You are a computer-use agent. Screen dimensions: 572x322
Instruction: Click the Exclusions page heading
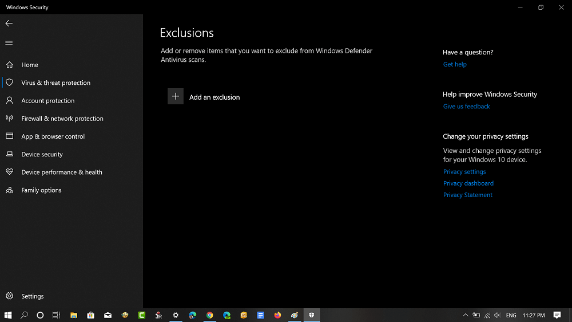click(x=187, y=33)
